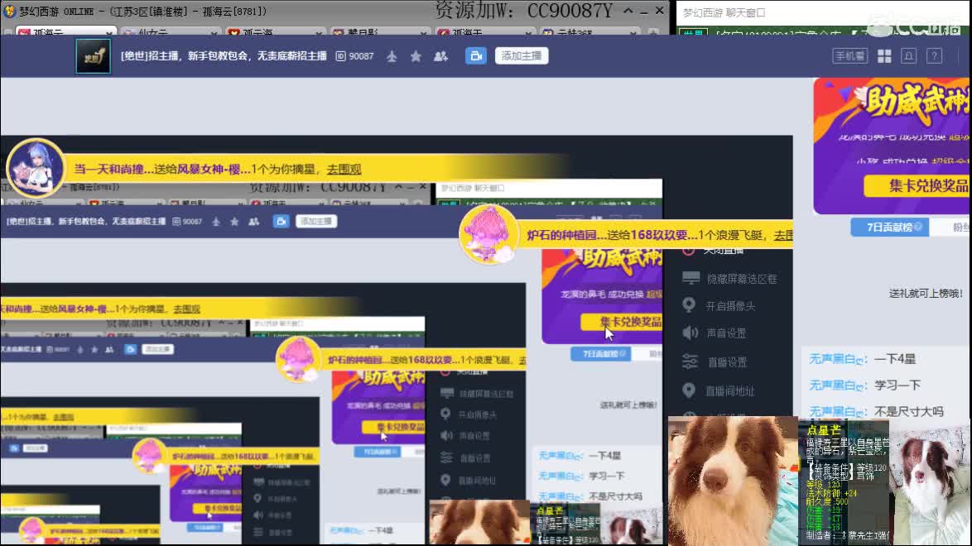Image resolution: width=972 pixels, height=546 pixels.
Task: Click the airplane icon beside ID 90087
Action: click(x=392, y=56)
